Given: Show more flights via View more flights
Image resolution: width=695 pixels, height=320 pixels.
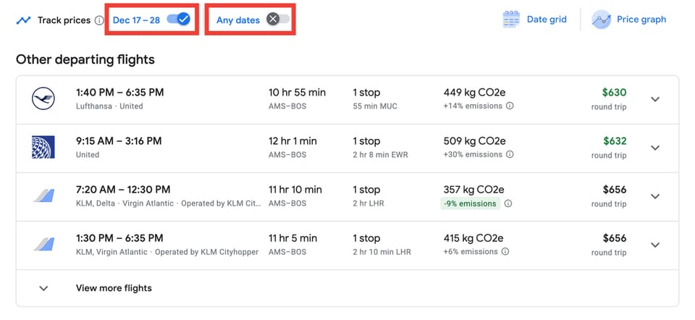Looking at the screenshot, I should (114, 288).
